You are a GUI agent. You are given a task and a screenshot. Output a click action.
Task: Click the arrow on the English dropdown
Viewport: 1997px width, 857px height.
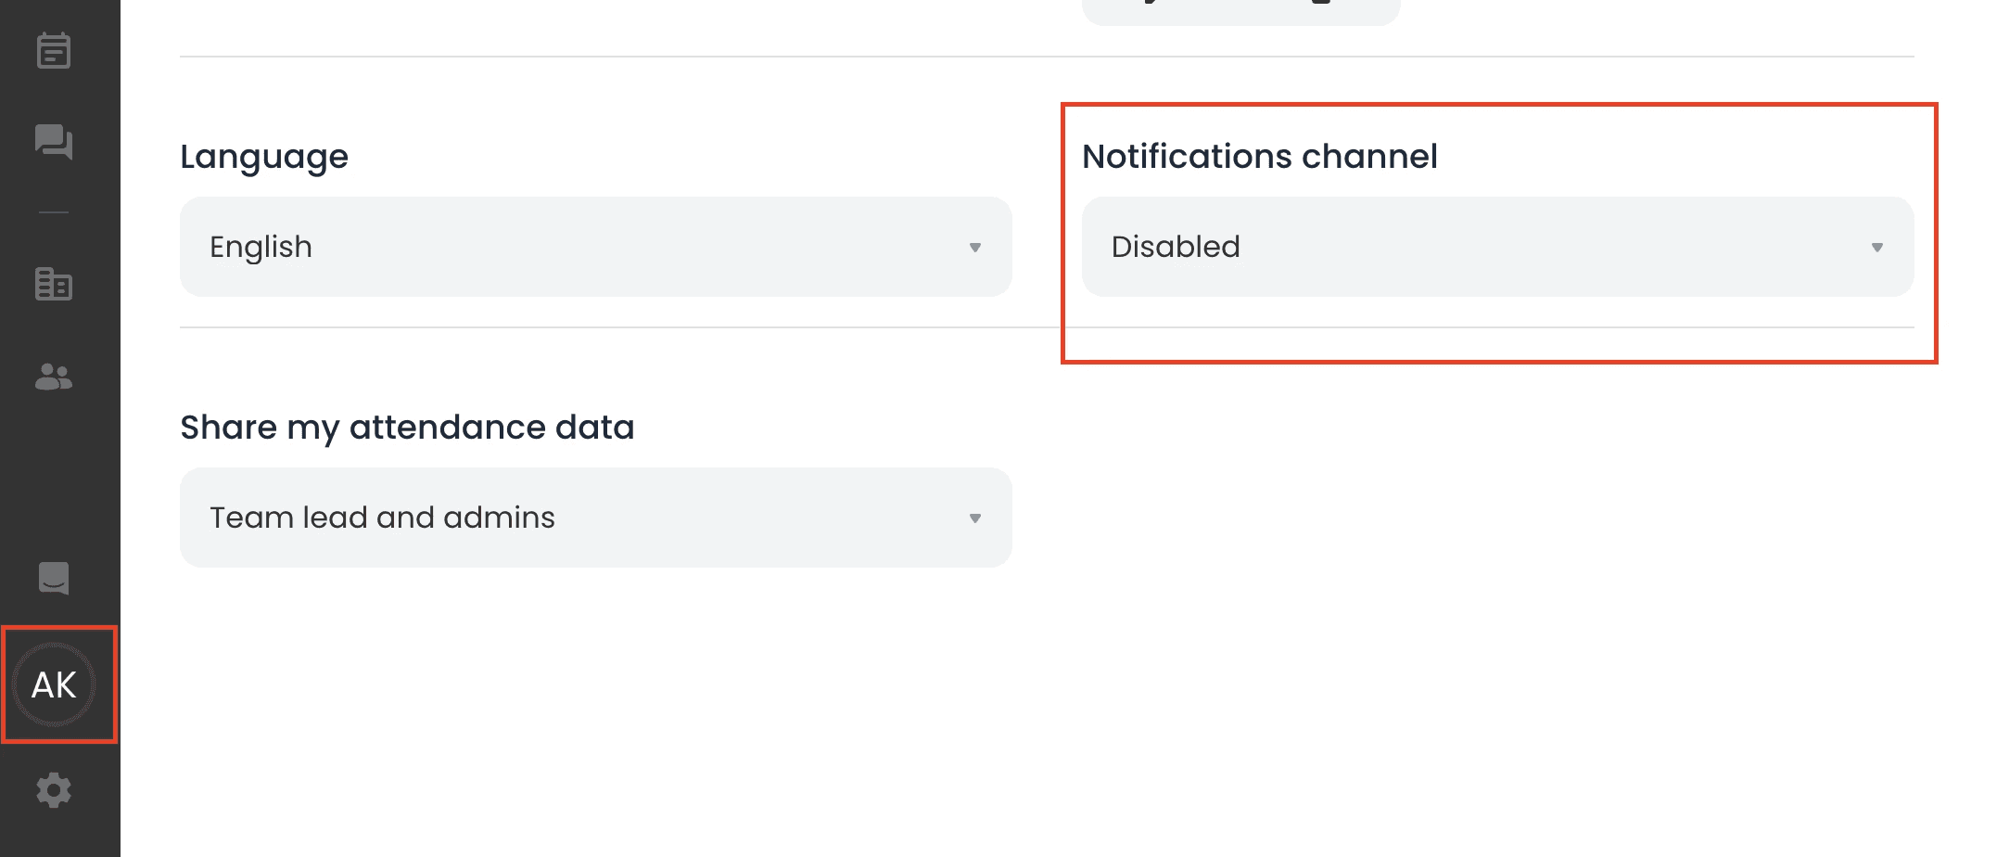point(975,248)
